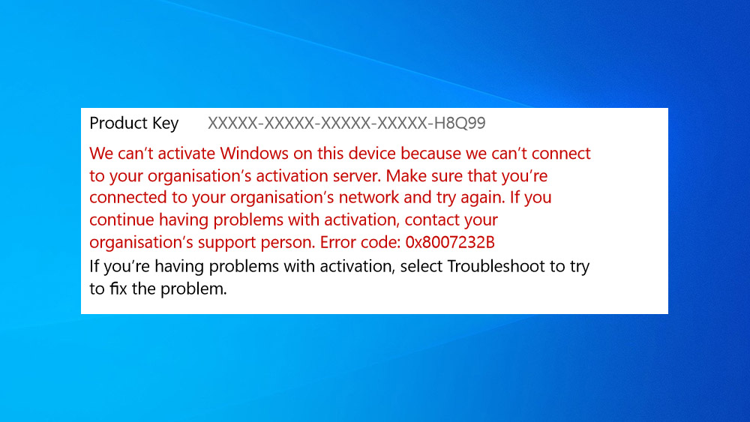Click the red text 'activation server'
Viewport: 750px width, 422px height.
[x=318, y=176]
